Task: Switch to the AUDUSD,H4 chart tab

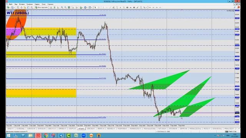Action: tap(31, 129)
